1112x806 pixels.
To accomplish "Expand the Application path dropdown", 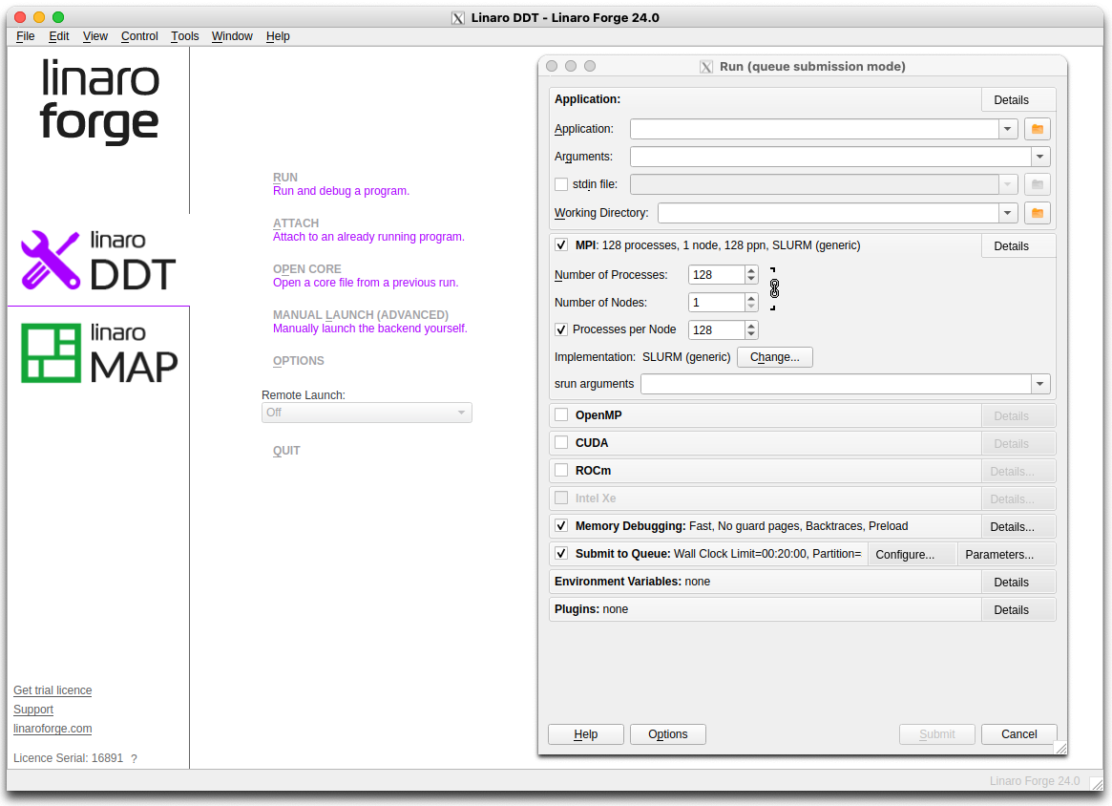I will pyautogui.click(x=1008, y=129).
